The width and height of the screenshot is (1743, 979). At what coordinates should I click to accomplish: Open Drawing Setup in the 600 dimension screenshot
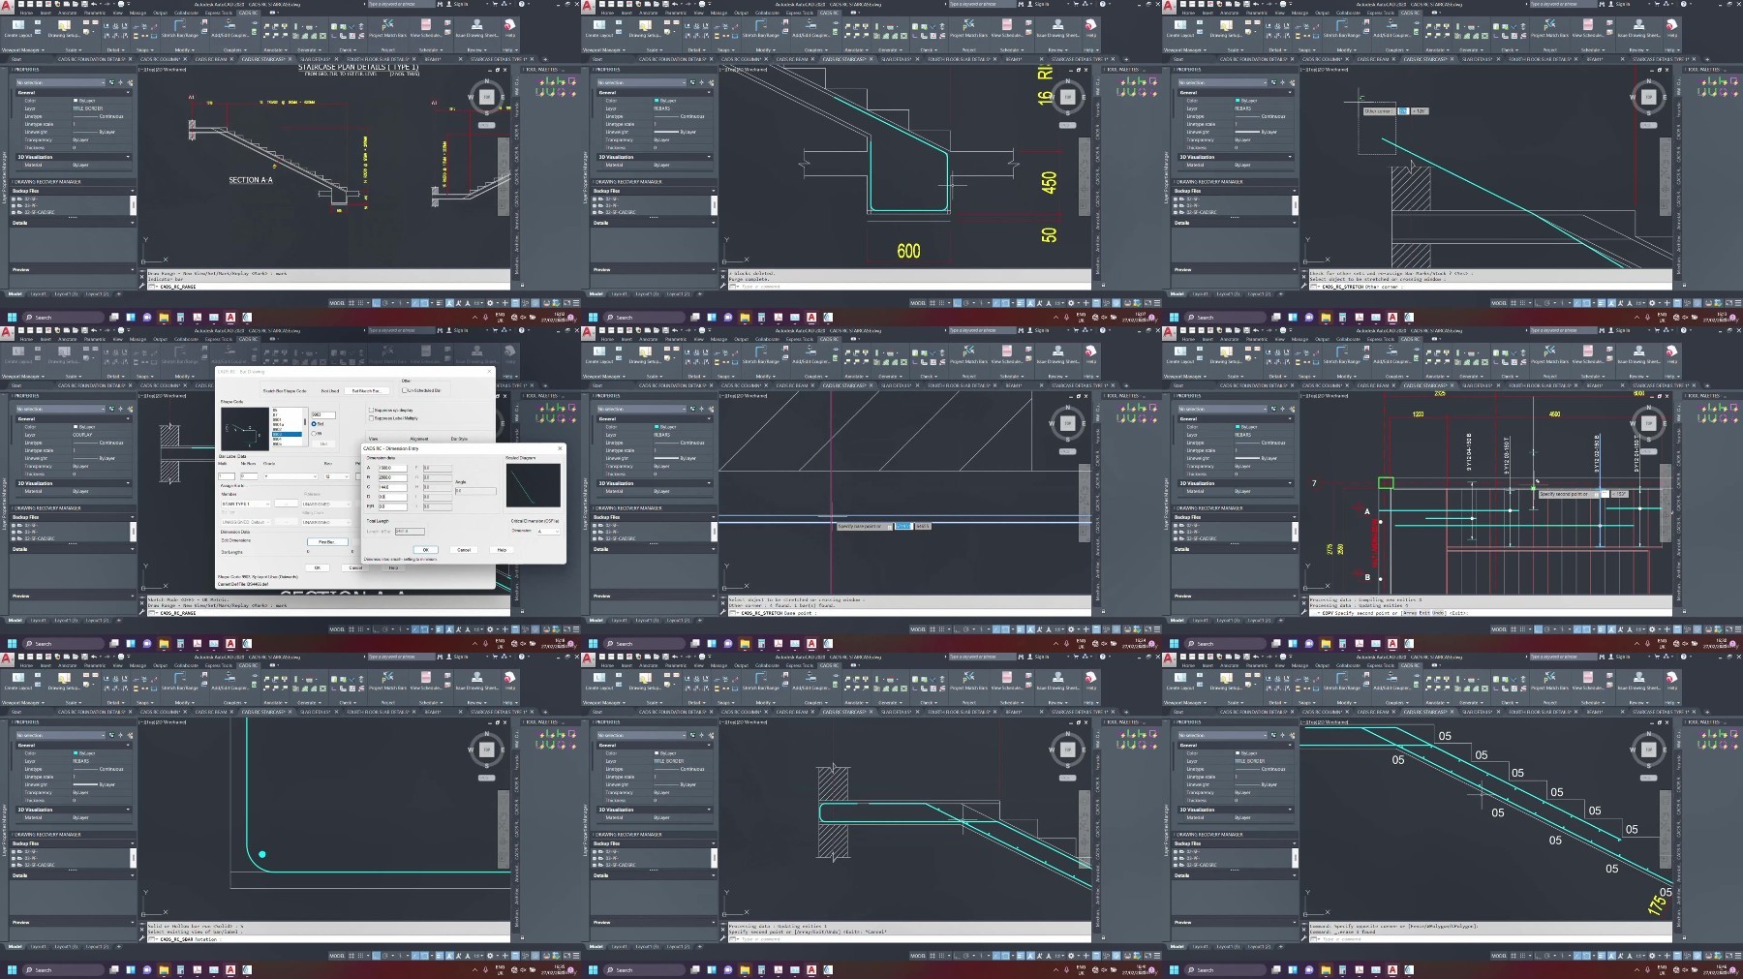pos(646,29)
